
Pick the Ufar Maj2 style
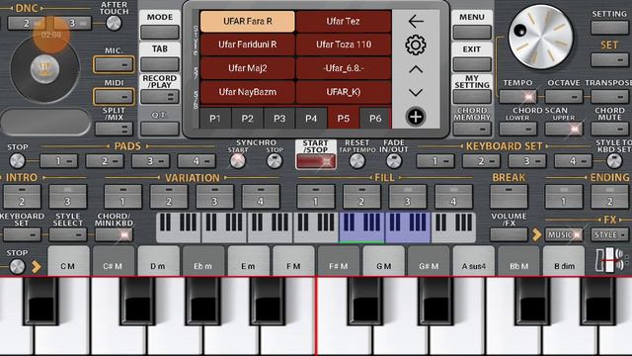click(248, 68)
